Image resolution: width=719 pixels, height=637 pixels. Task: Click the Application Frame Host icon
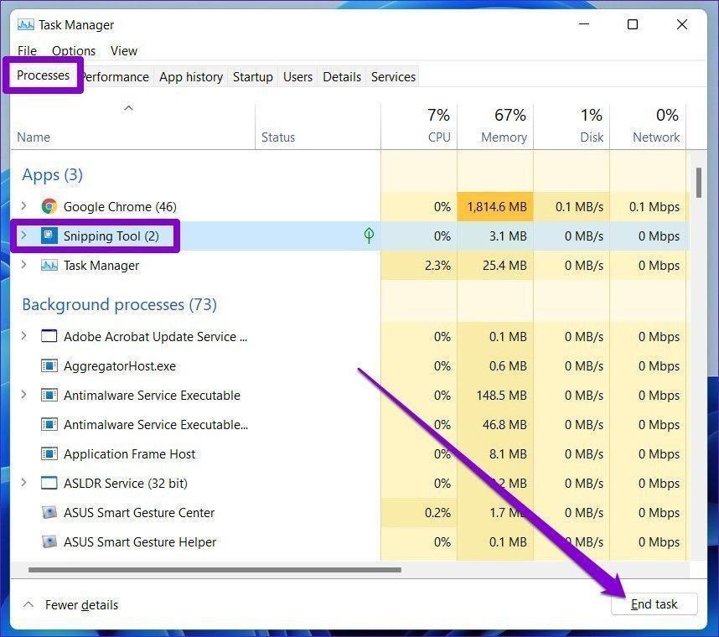click(x=49, y=453)
